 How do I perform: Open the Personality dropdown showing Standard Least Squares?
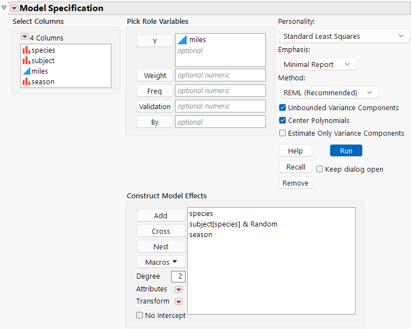[343, 37]
